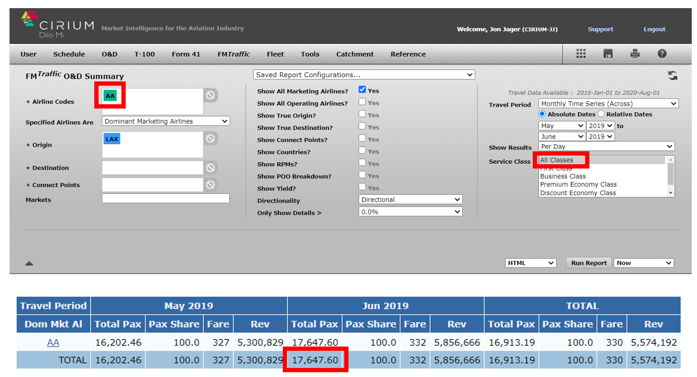This screenshot has width=697, height=377.
Task: Click the LAX origin tag
Action: [112, 139]
